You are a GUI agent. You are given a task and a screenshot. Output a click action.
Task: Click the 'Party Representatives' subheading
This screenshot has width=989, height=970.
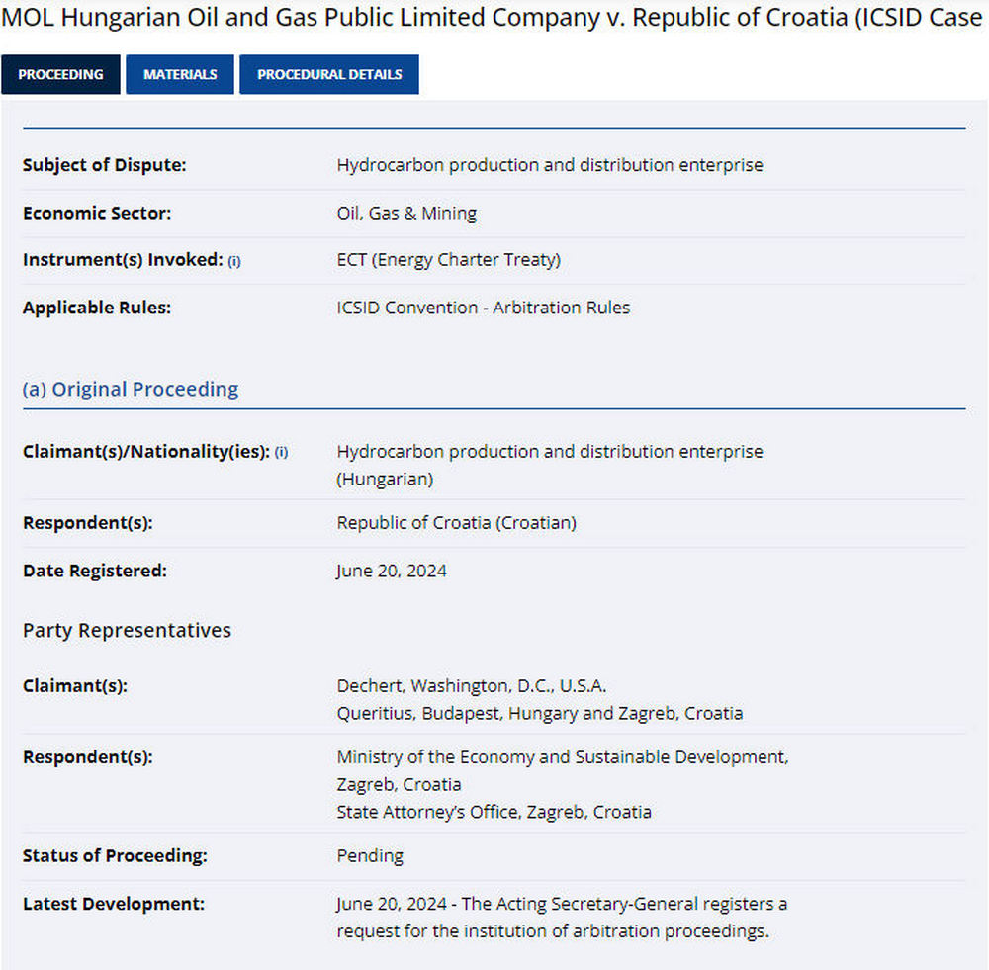coord(127,631)
